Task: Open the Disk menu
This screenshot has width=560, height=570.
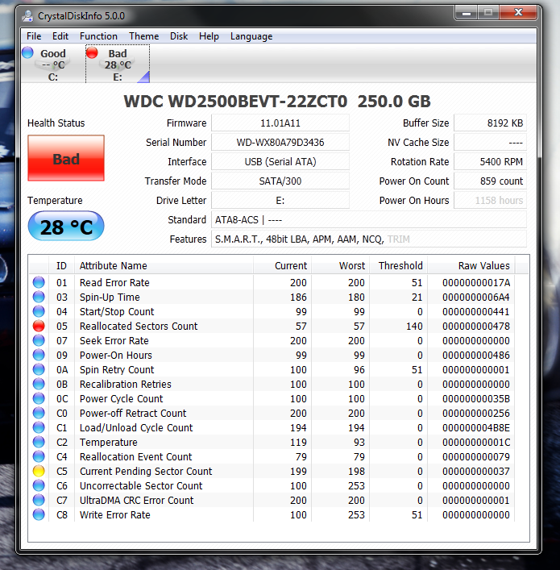Action: coord(179,36)
